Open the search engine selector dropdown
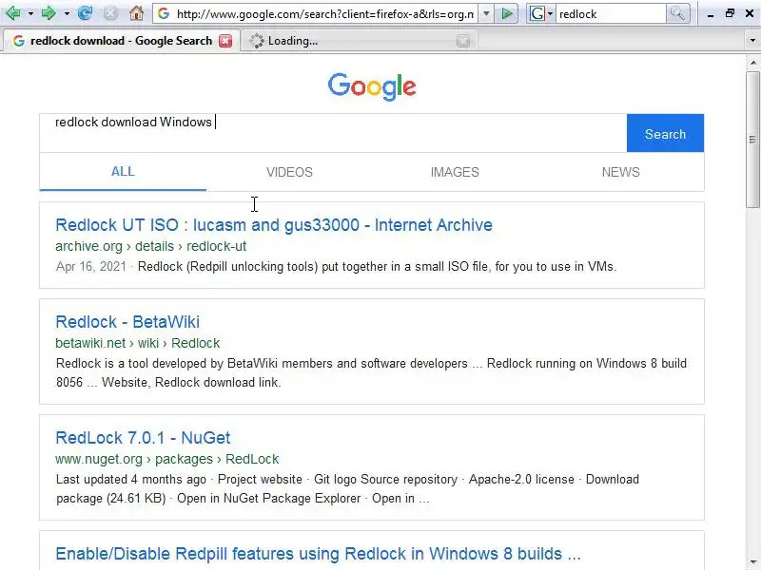 click(x=541, y=13)
